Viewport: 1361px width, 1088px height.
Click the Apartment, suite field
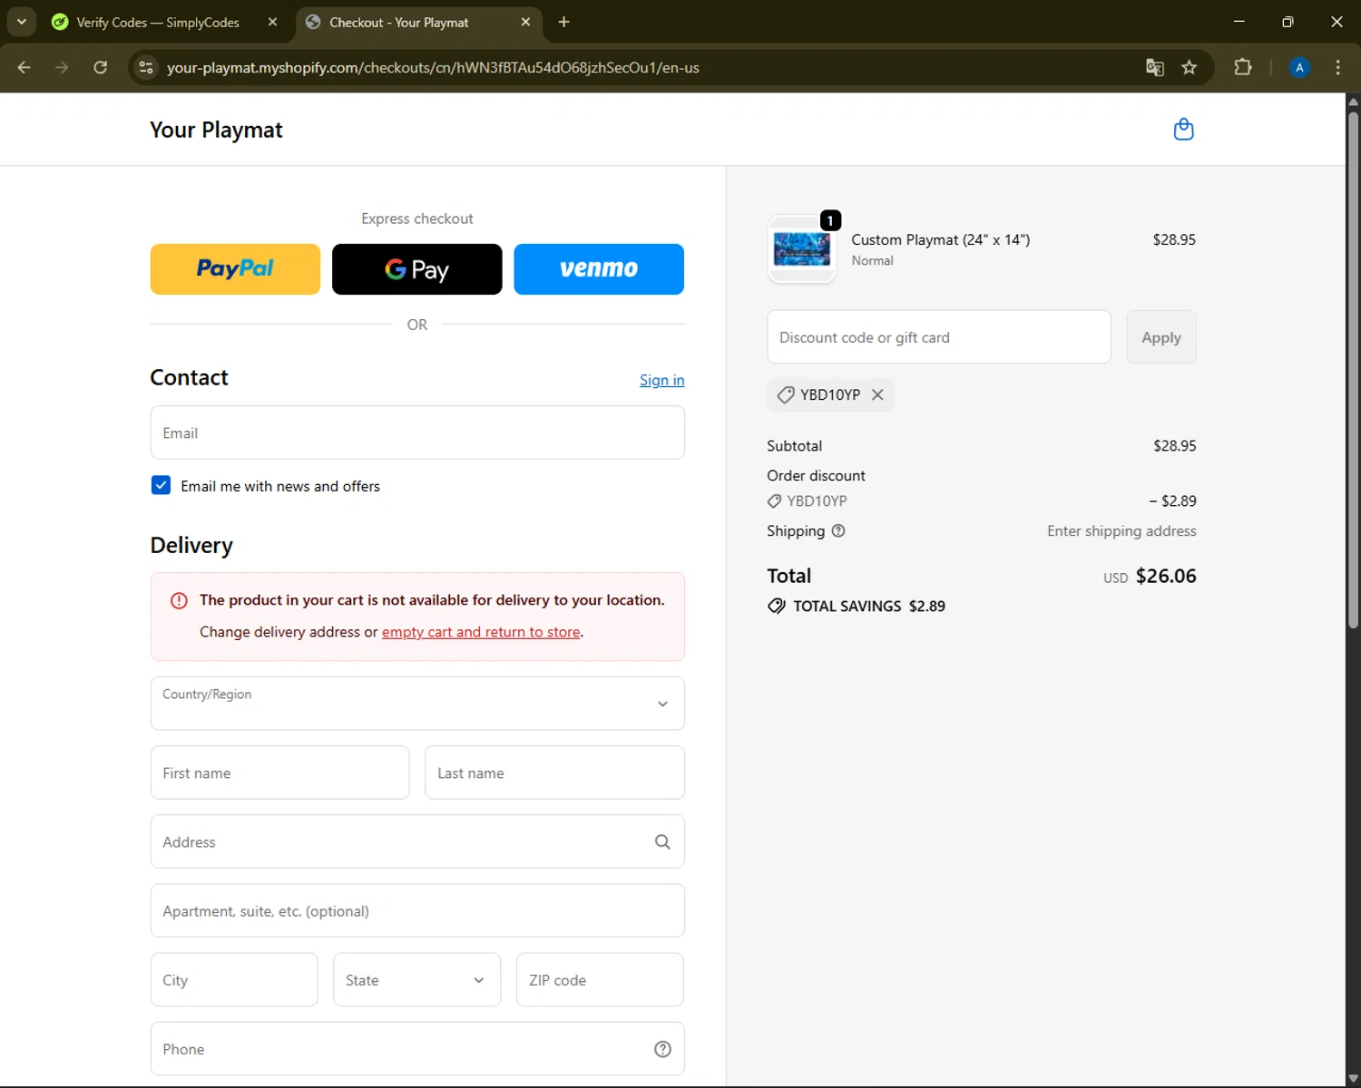point(417,911)
